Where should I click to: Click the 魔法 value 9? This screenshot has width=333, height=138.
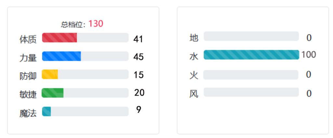(x=139, y=109)
